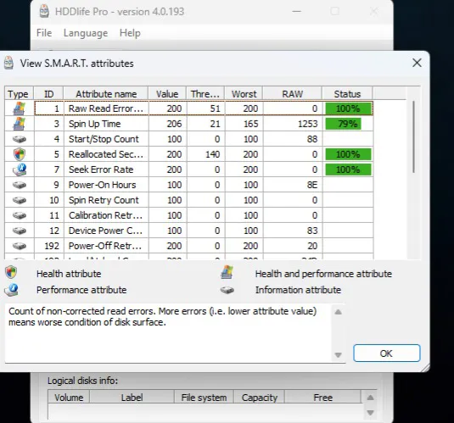Click the attributes table vertical scrollbar thumb
This screenshot has width=454, height=423.
(414, 136)
